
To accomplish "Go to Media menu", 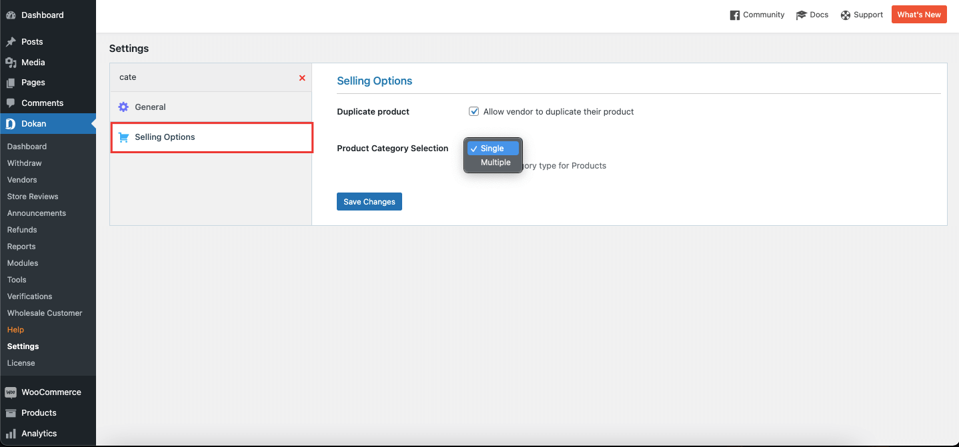I will tap(48, 62).
